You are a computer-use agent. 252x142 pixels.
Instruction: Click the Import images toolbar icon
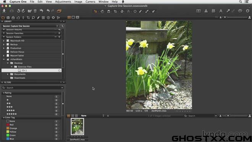(x=4, y=11)
